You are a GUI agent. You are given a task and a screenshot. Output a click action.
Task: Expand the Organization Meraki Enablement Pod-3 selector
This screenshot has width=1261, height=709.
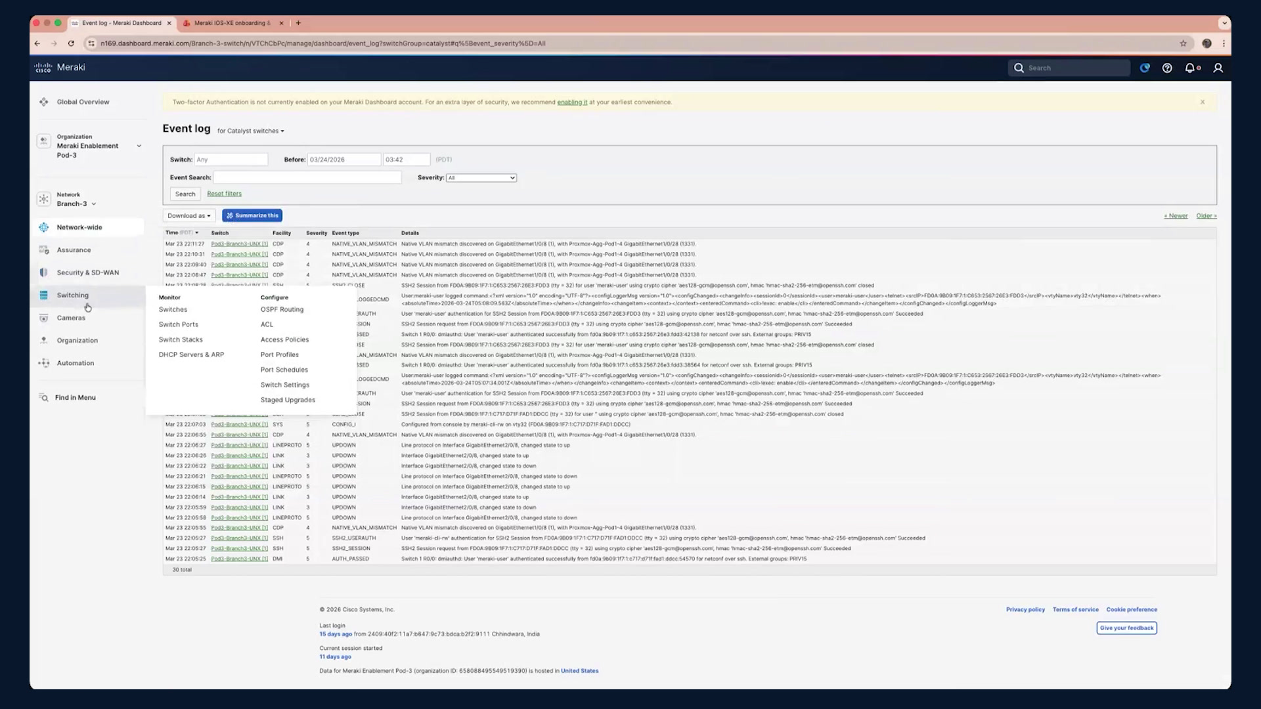point(90,146)
